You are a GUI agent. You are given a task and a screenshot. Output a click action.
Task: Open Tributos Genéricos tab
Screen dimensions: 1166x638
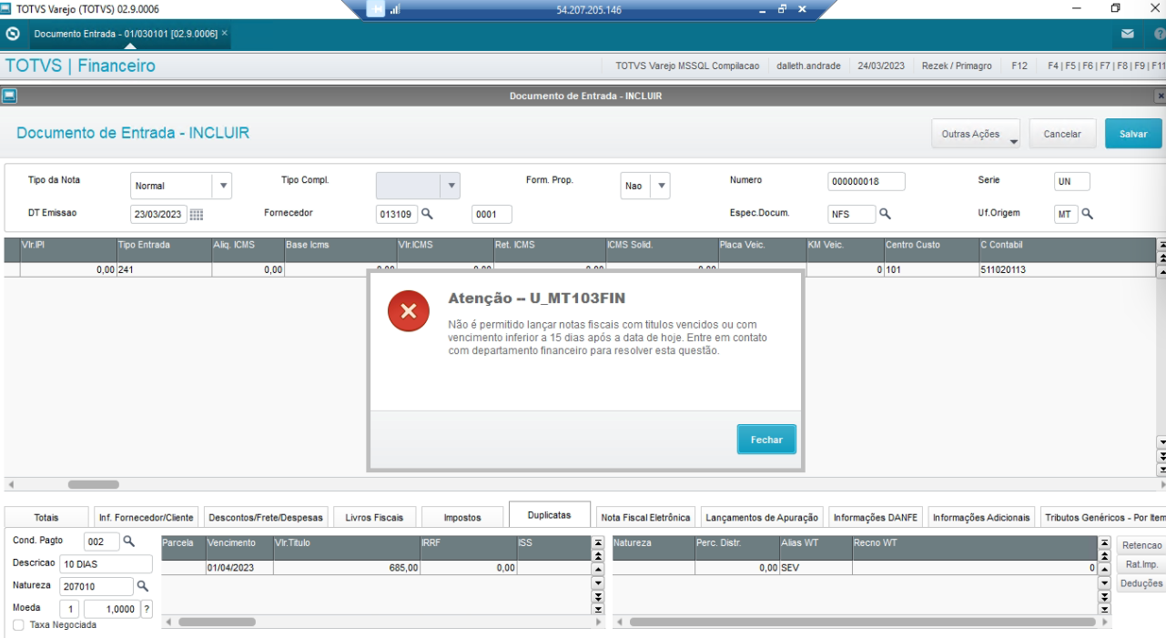(1103, 517)
